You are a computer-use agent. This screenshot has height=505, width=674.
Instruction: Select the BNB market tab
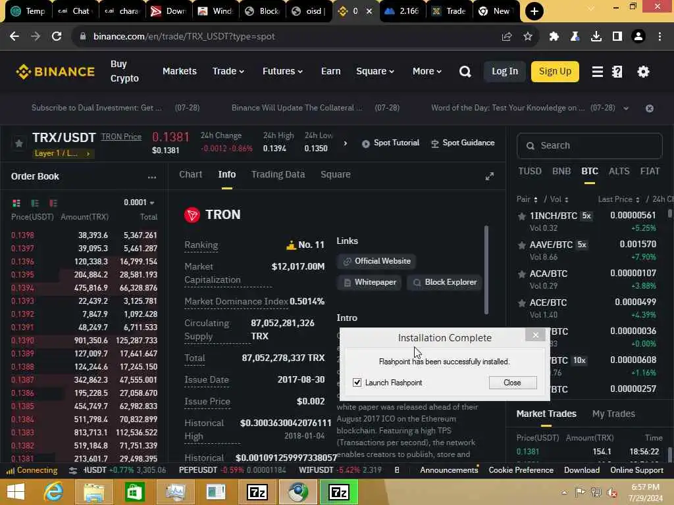[561, 172]
